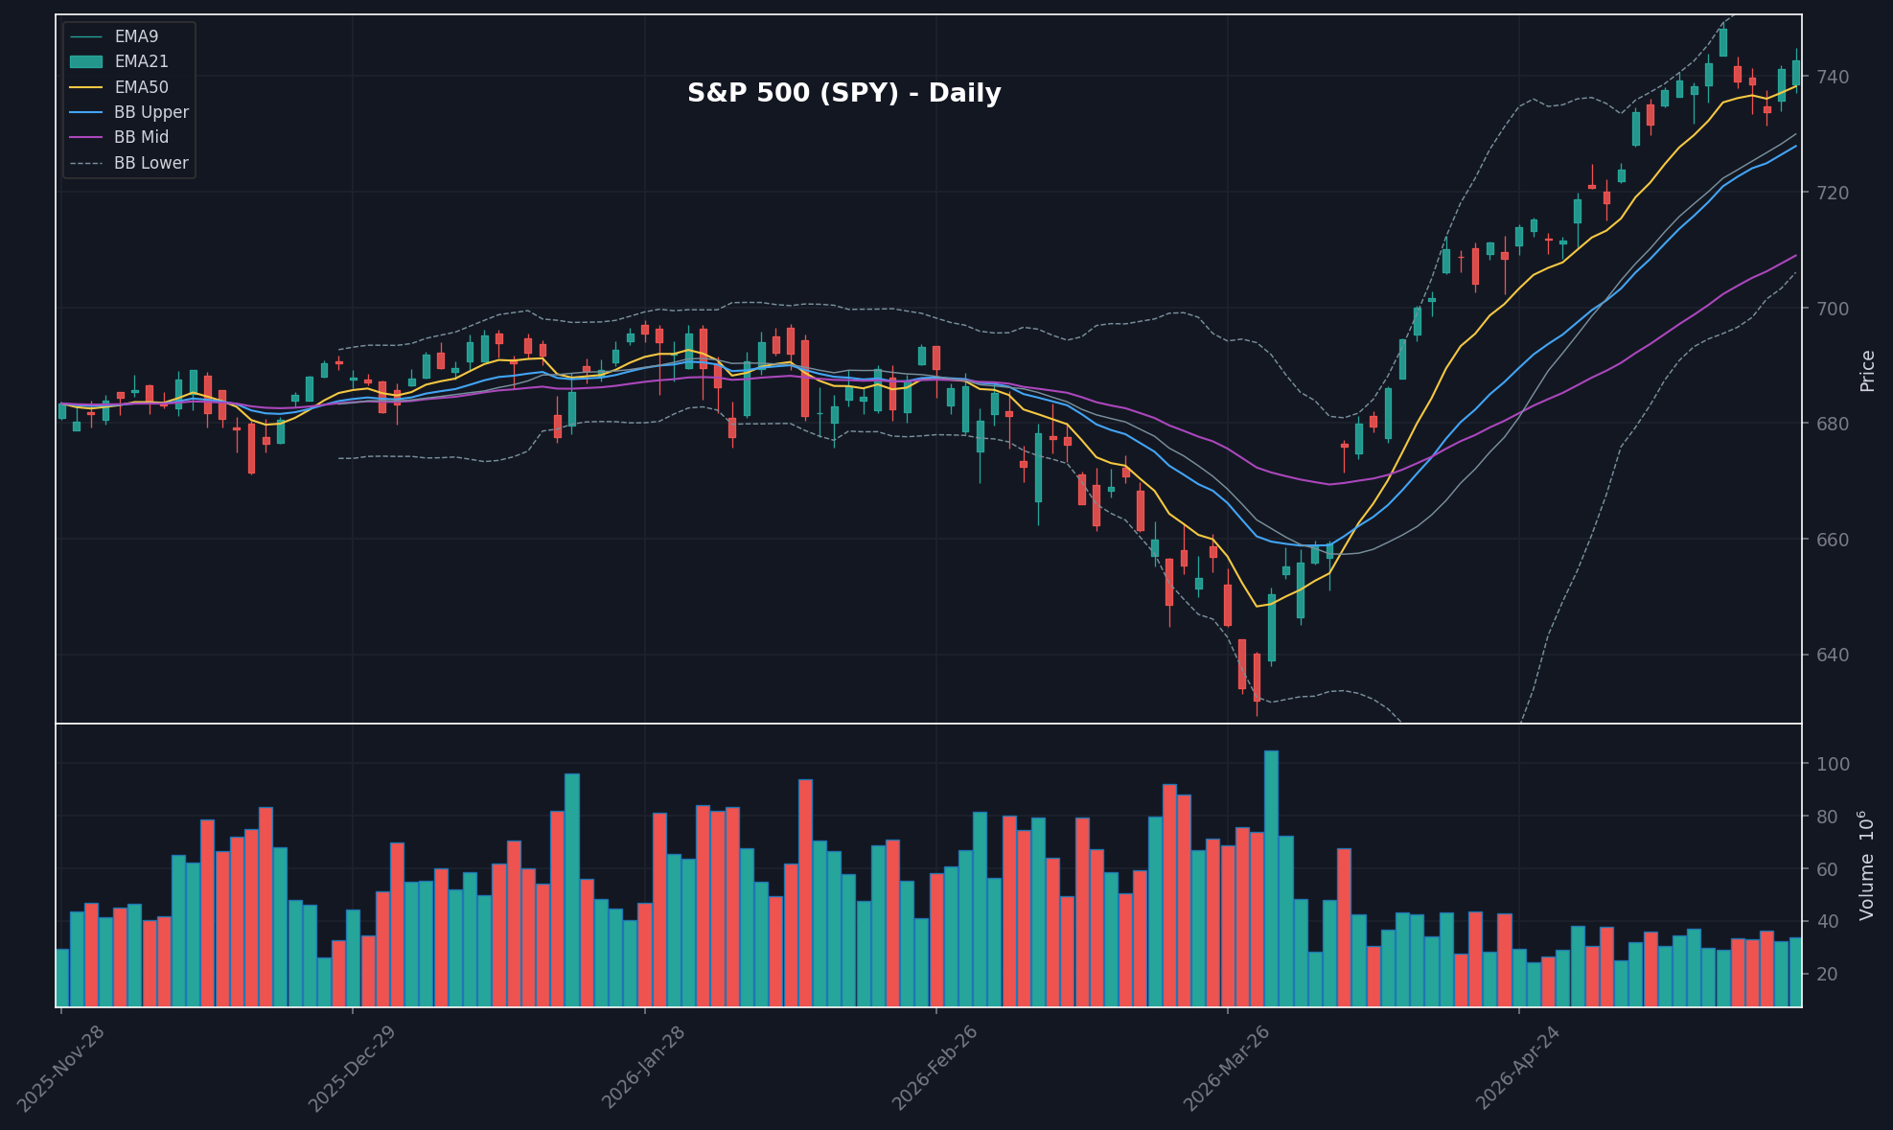Click the 2025-Dec-29 date label
The height and width of the screenshot is (1130, 1893).
351,1068
